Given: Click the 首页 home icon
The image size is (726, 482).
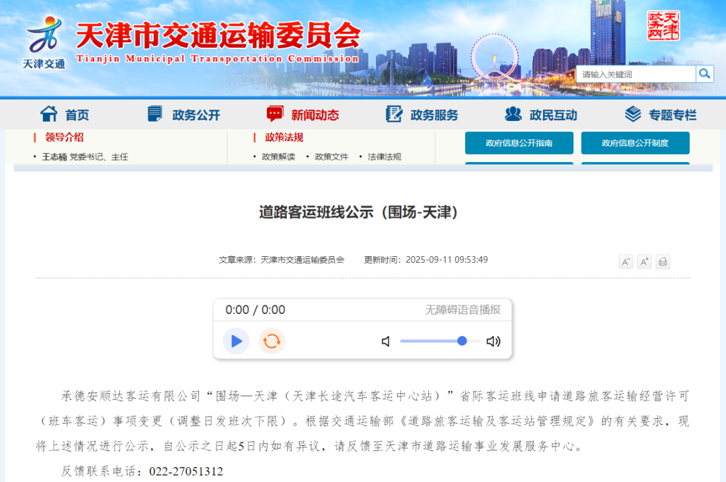Looking at the screenshot, I should (x=49, y=114).
